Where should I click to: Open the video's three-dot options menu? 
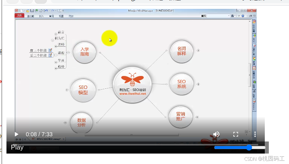click(x=255, y=134)
